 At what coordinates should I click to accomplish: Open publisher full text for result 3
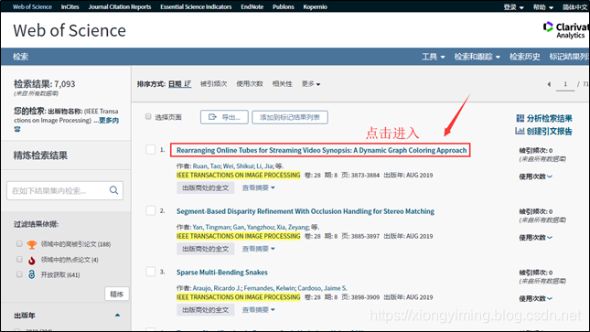[x=206, y=310]
